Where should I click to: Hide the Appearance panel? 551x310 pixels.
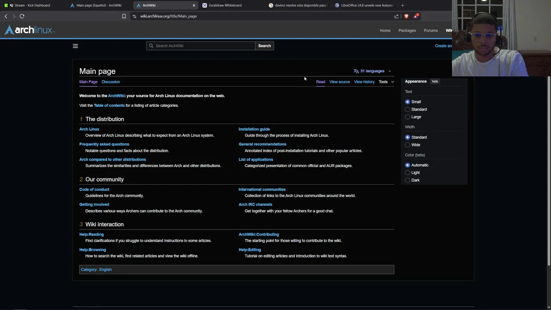435,81
